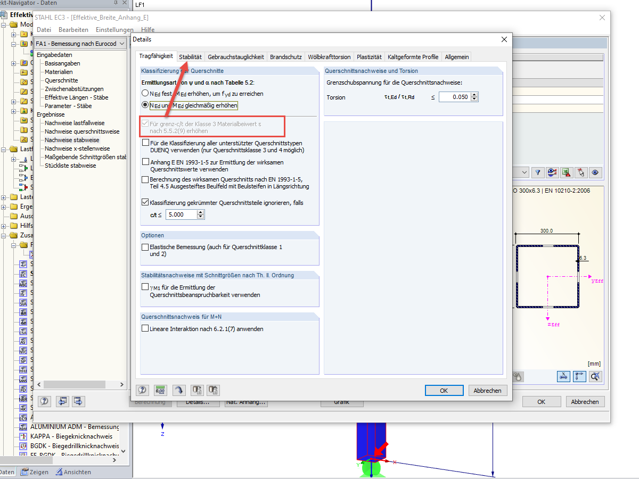This screenshot has height=479, width=639.
Task: Load saved Details settings icon
Action: click(x=196, y=390)
